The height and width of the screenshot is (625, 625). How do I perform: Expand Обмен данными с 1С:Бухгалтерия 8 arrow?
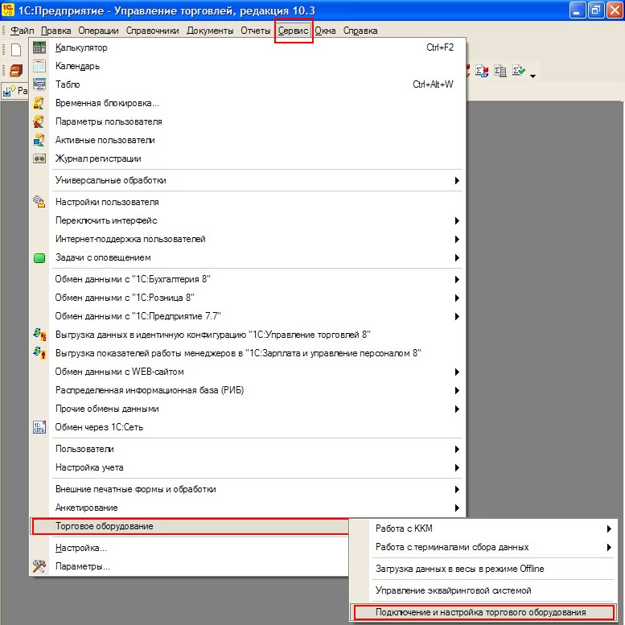pos(457,279)
